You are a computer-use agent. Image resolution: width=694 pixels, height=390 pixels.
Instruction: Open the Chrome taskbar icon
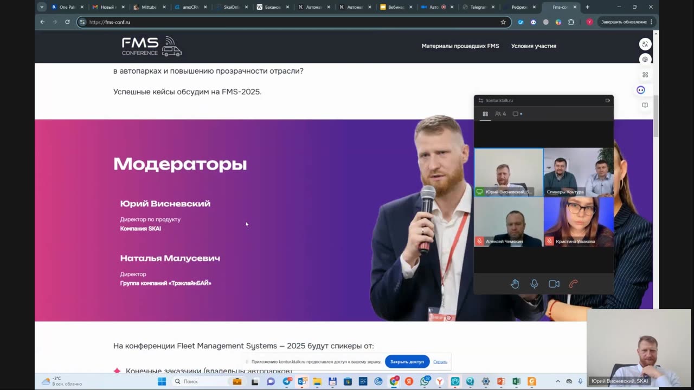tap(394, 381)
